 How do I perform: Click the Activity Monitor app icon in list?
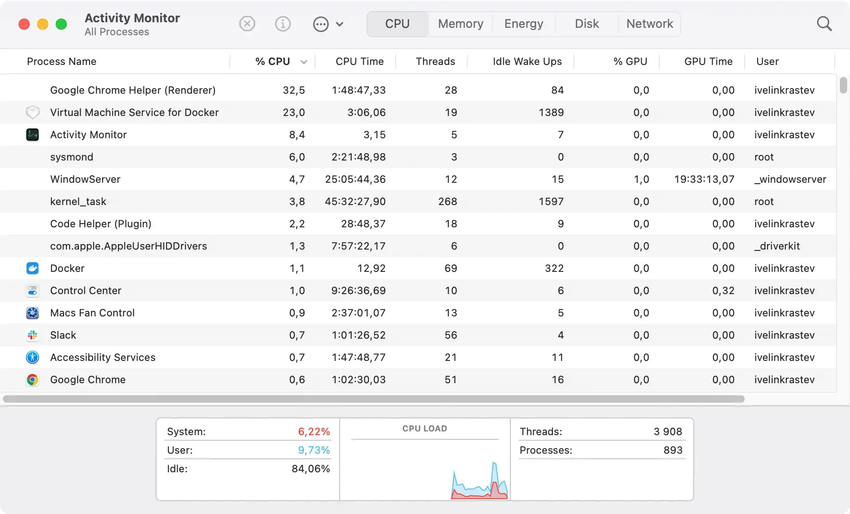(x=32, y=135)
